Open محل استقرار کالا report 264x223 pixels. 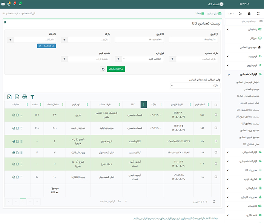tap(251, 144)
